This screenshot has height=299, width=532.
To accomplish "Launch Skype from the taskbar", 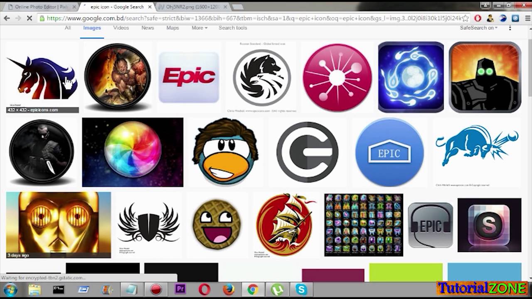I will click(300, 289).
